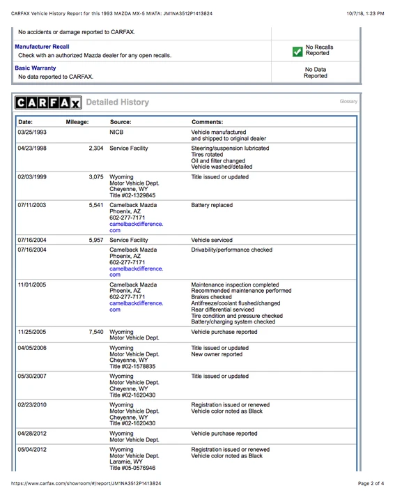Click the carfax.com report URL in footer
Viewport: 395px width, 502px height.
pos(86,483)
